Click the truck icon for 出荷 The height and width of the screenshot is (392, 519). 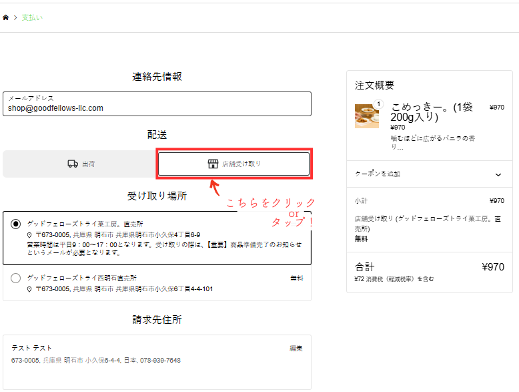[x=73, y=164]
